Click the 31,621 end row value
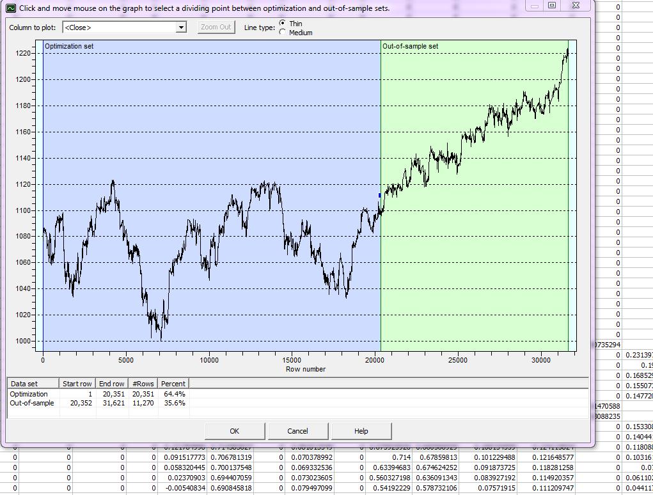 click(x=114, y=403)
